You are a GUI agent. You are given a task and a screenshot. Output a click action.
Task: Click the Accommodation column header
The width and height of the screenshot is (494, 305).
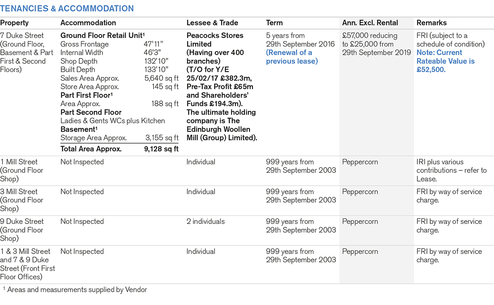88,23
